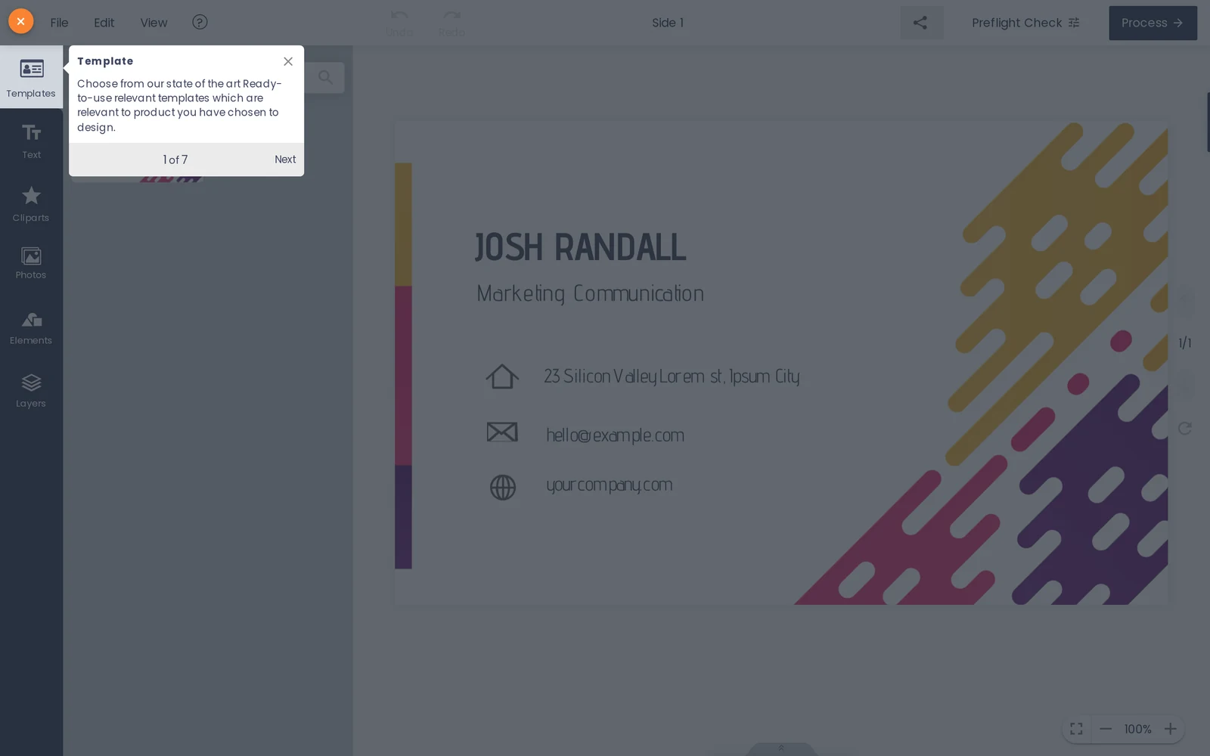Open the Edit menu
1210x756 pixels.
pos(104,23)
